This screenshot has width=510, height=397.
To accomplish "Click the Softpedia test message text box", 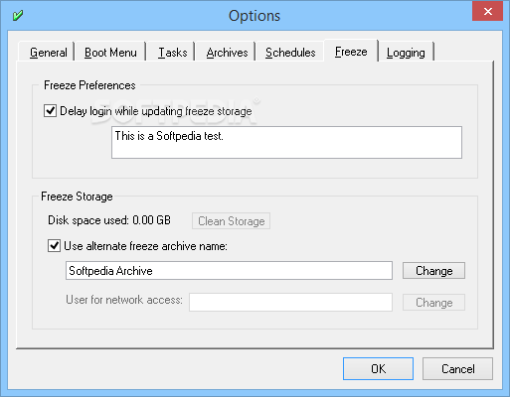I will pos(286,142).
